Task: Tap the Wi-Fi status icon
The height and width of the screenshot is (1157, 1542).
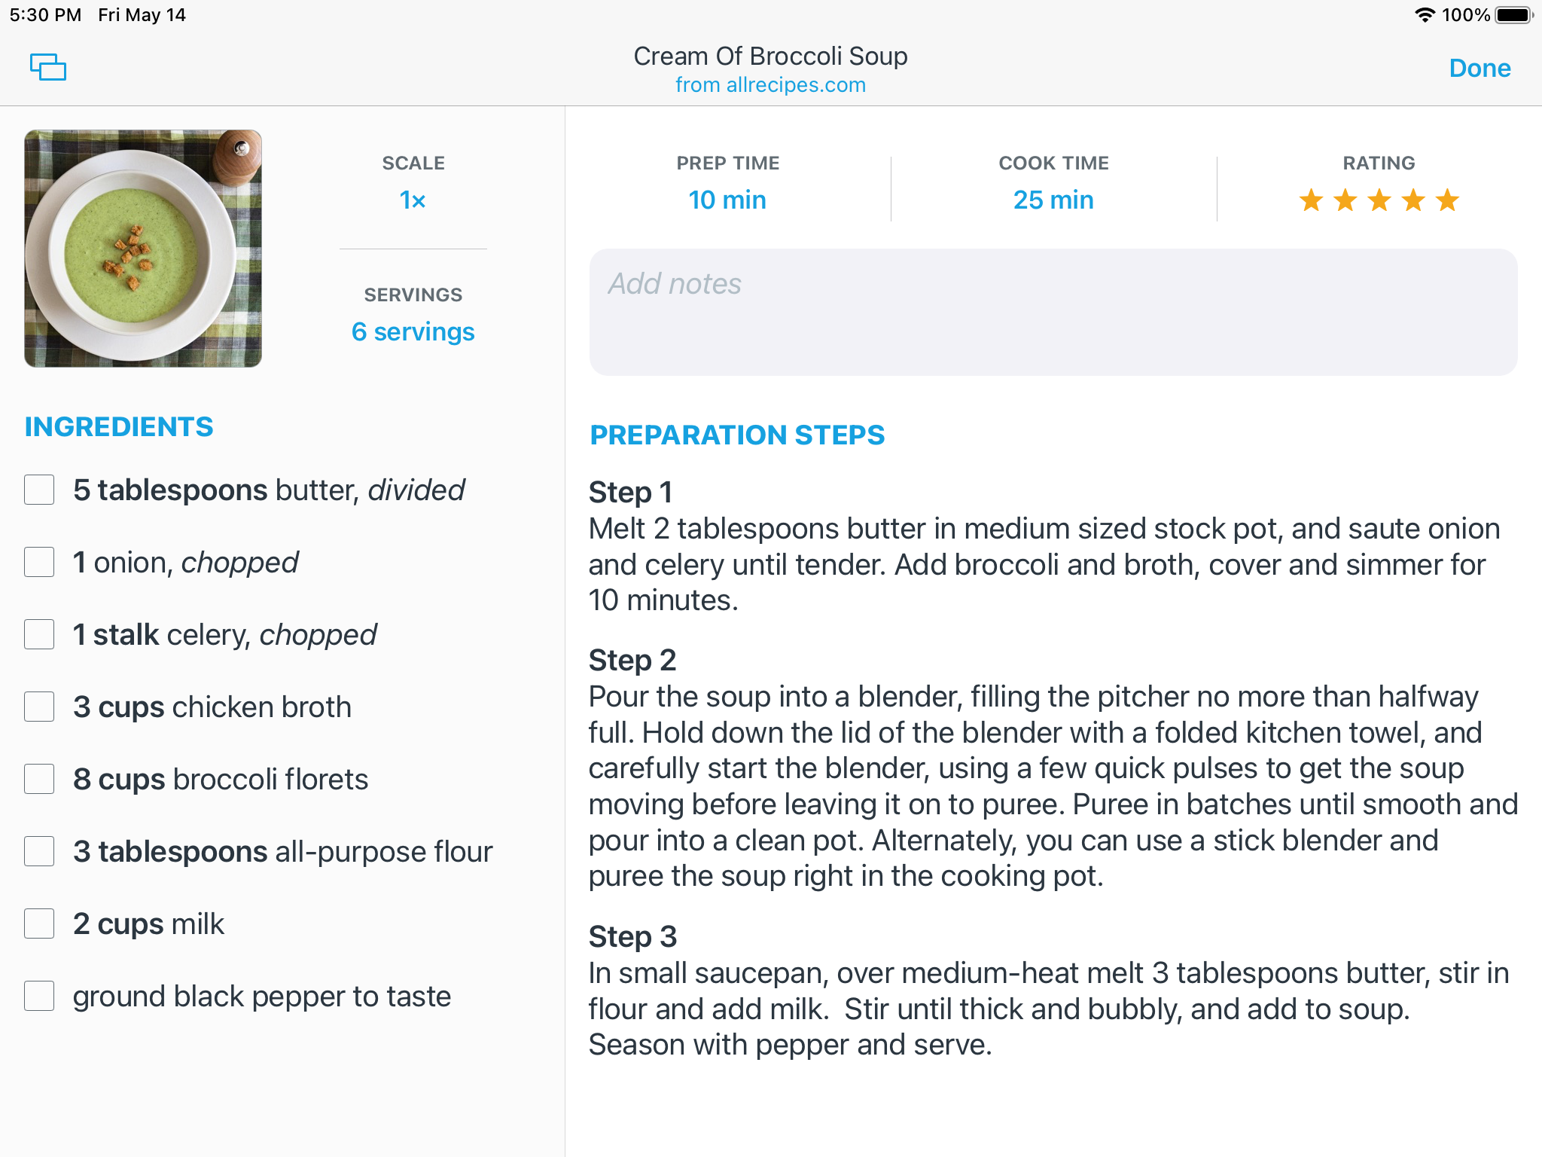Action: tap(1425, 15)
